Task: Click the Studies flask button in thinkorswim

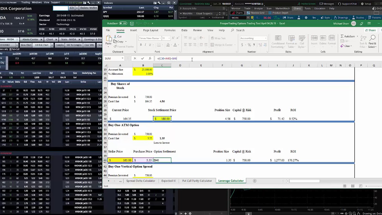Action: coord(358,18)
